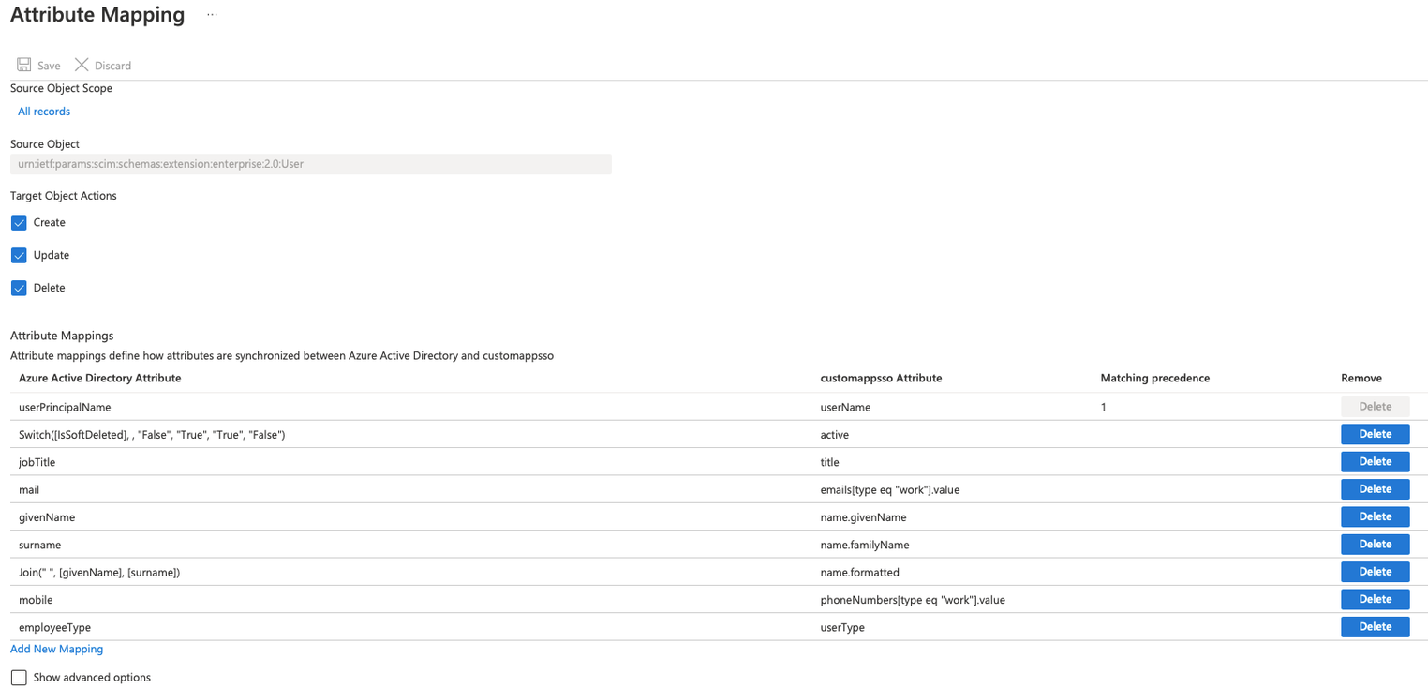Click the userType target cell
The width and height of the screenshot is (1428, 688).
(x=842, y=627)
